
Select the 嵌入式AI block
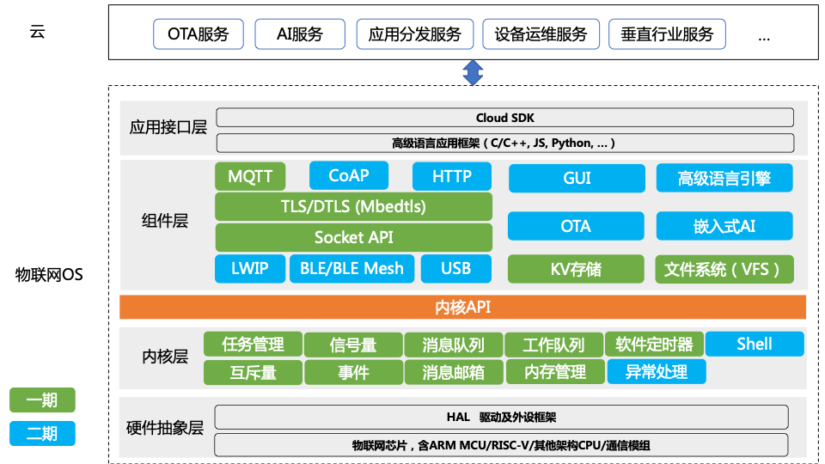724,226
